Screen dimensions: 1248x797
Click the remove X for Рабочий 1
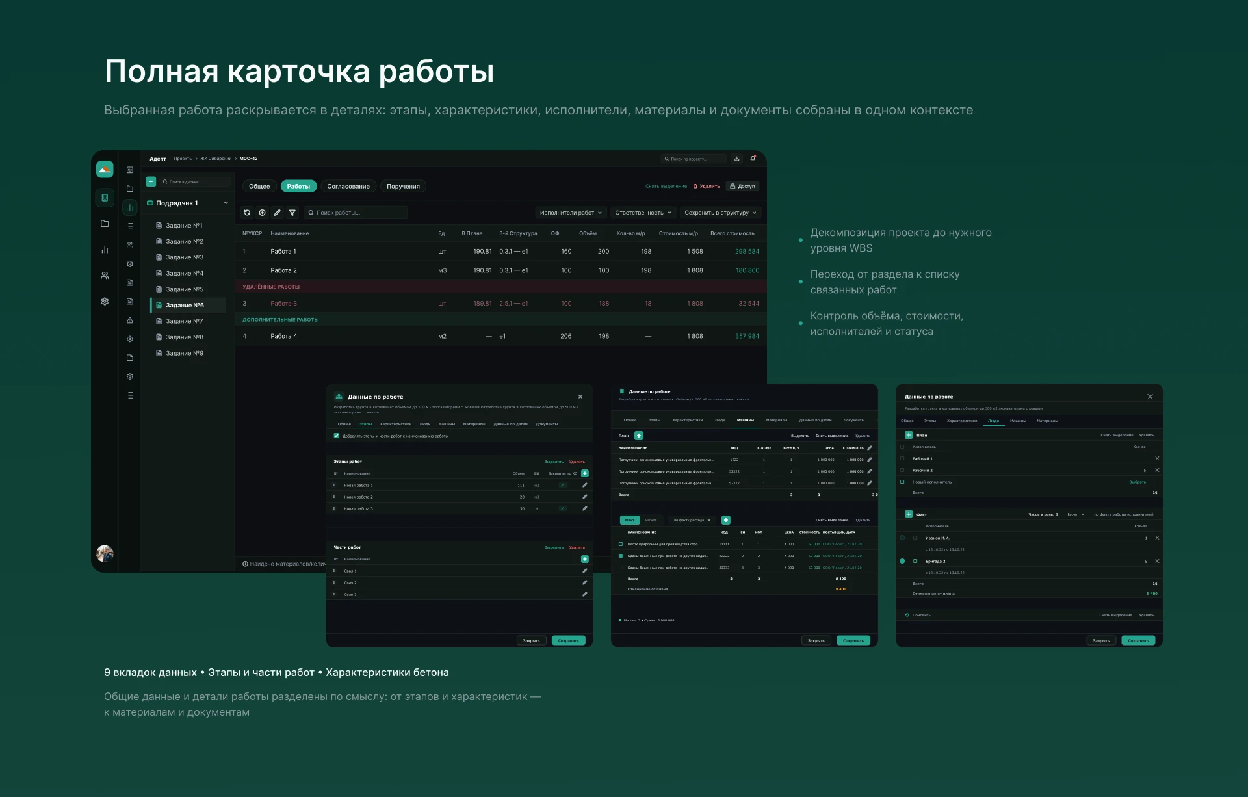point(1157,458)
